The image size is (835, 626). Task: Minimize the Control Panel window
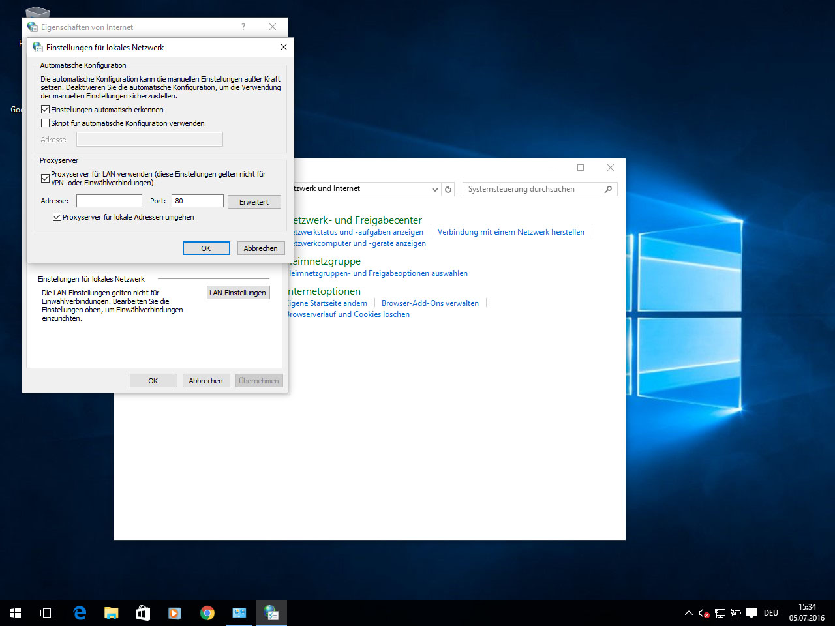[551, 168]
